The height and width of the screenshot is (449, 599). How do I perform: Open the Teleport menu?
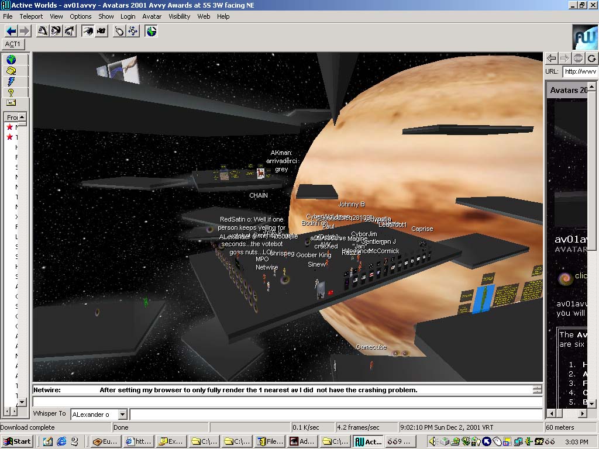click(x=31, y=16)
